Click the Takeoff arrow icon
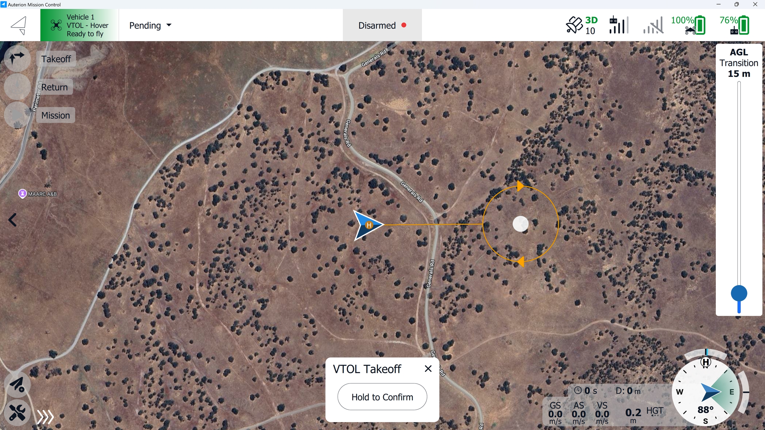Image resolution: width=765 pixels, height=430 pixels. tap(17, 58)
